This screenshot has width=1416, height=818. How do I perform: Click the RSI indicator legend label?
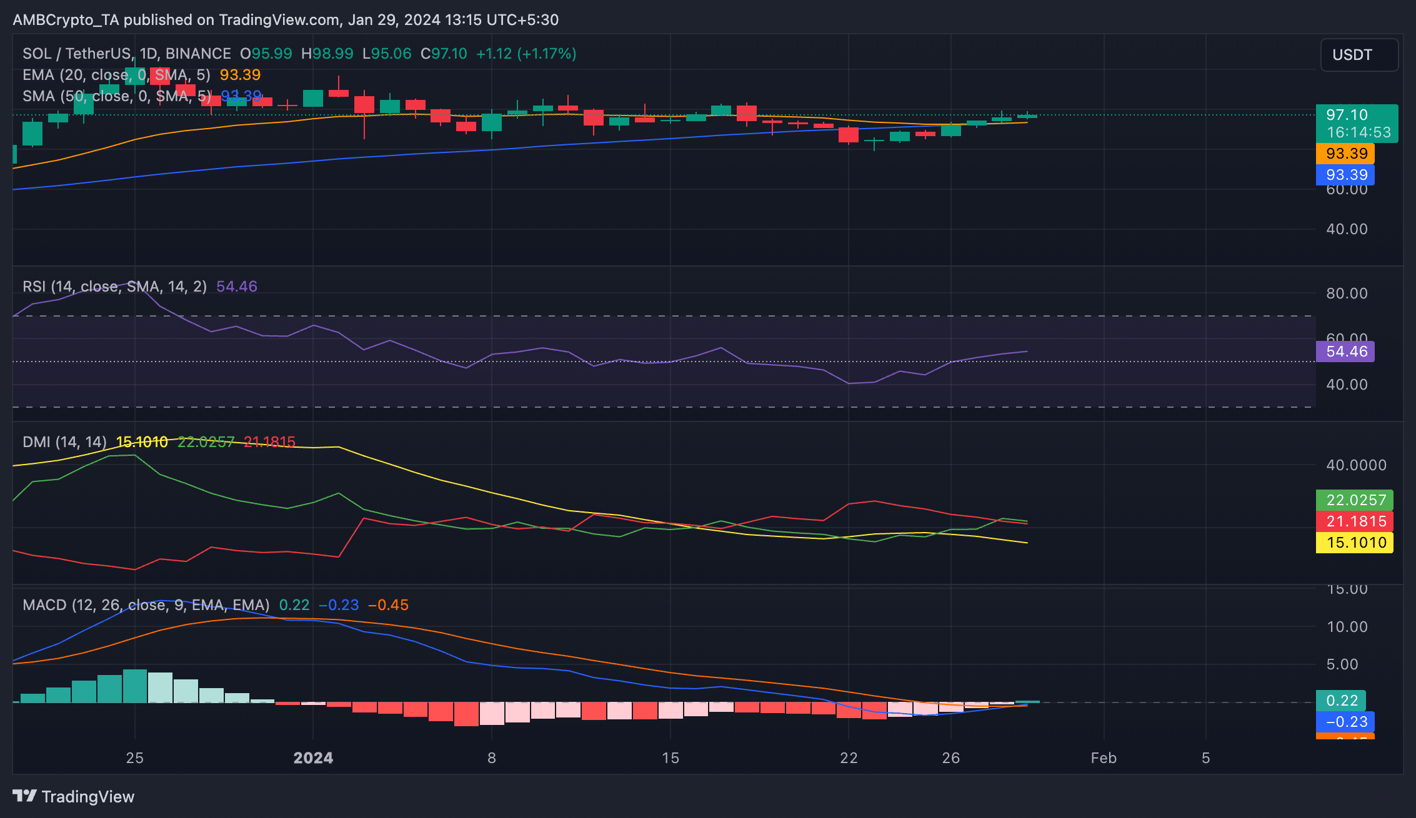coord(114,287)
